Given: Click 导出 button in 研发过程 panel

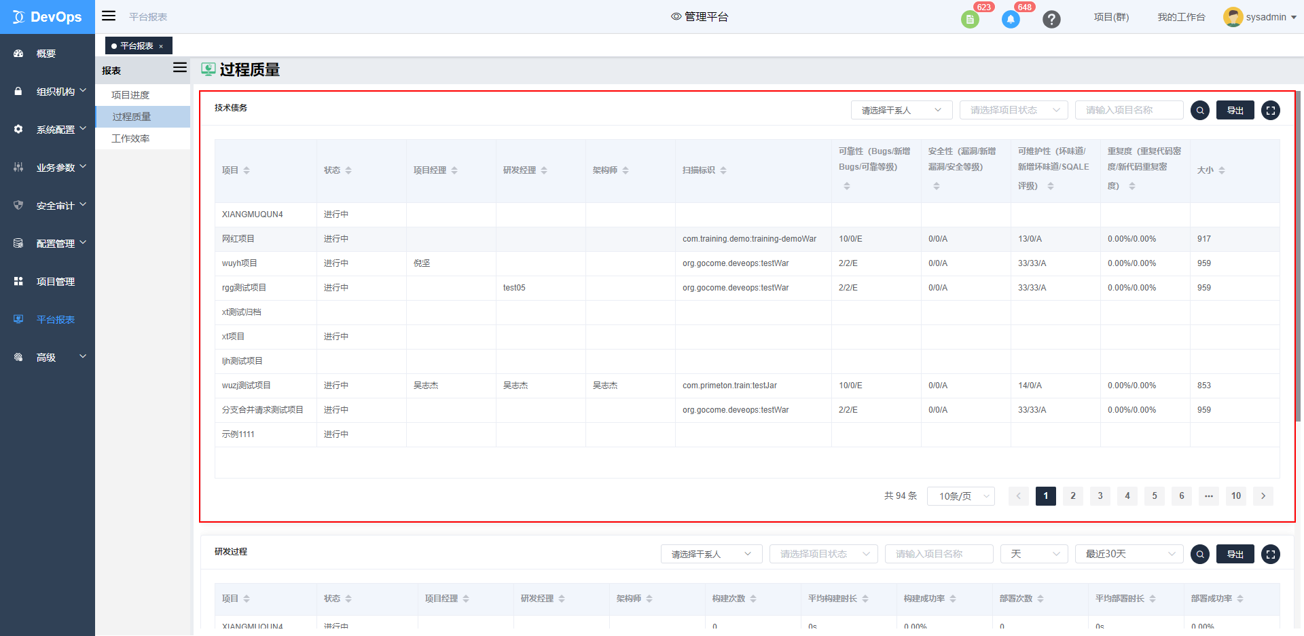Looking at the screenshot, I should 1235,555.
